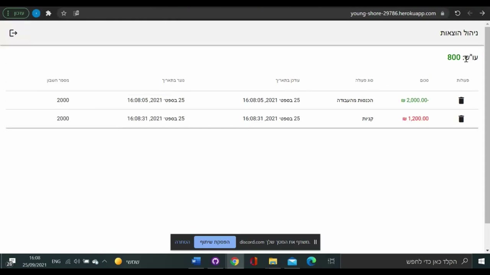Click the 800 balance value
490x275 pixels.
pos(454,58)
